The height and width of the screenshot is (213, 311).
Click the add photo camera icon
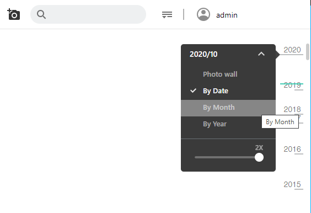pos(13,14)
